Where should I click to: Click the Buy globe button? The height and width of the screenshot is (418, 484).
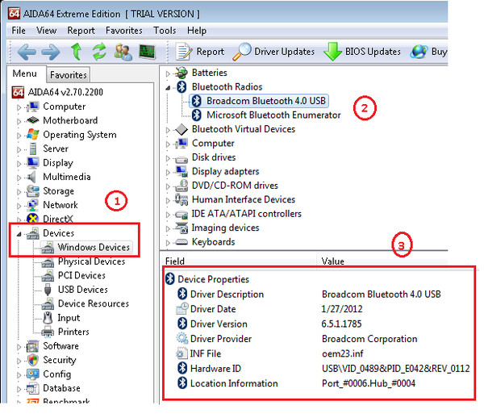428,52
